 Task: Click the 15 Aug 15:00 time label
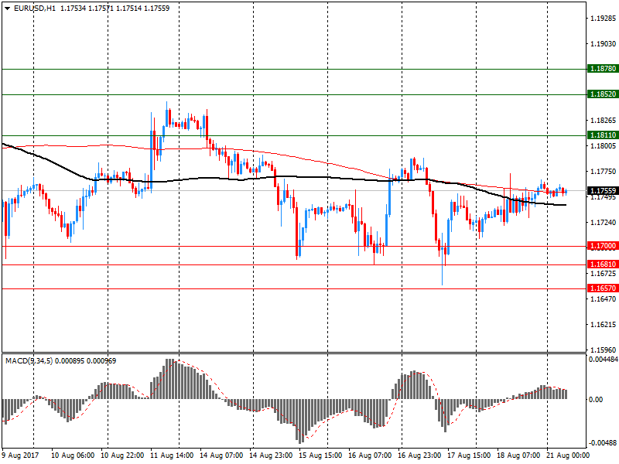coord(320,455)
